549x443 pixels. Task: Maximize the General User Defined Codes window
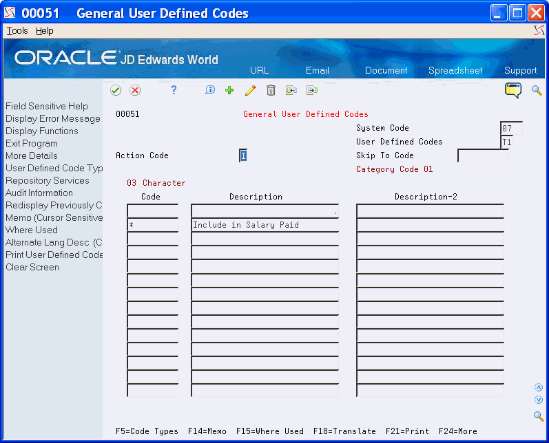[517, 13]
